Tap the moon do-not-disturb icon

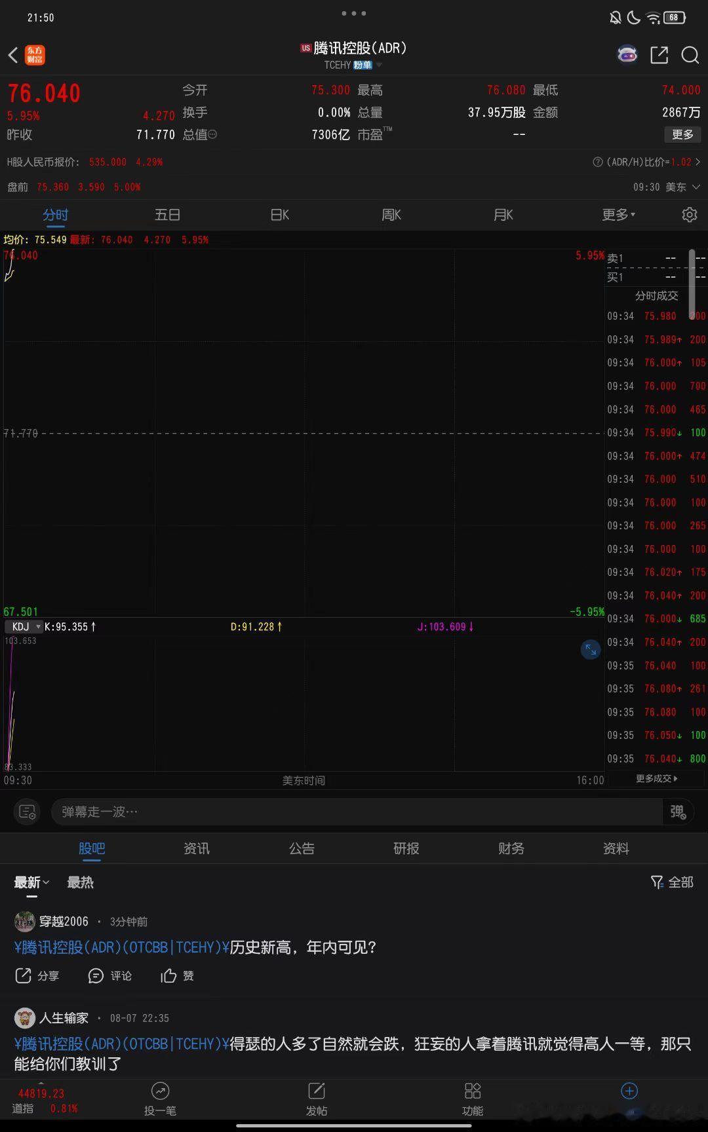point(634,18)
